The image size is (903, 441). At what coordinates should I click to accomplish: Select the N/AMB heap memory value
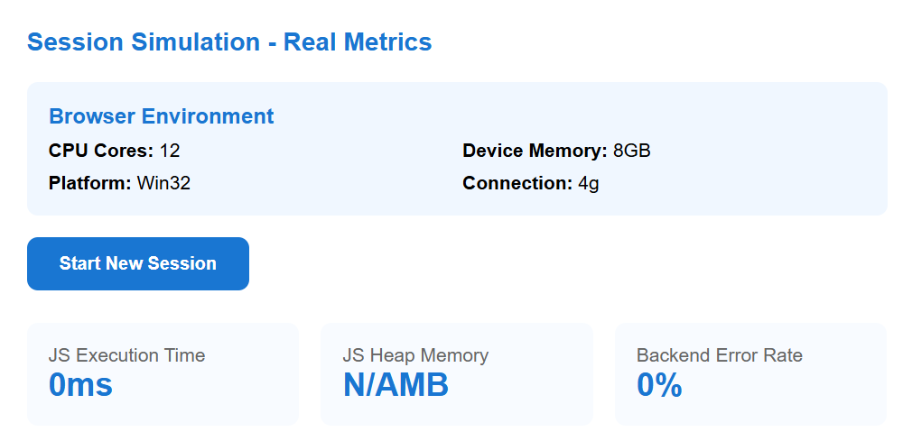396,385
